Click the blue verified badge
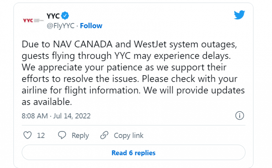 (66, 15)
